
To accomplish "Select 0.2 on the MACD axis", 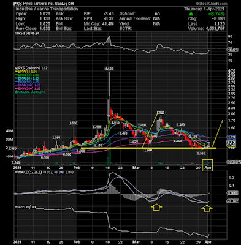I will tap(231, 178).
